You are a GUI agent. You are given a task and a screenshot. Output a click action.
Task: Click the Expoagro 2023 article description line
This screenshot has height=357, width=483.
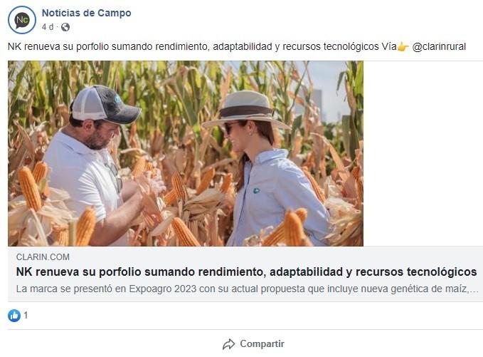pos(247,289)
